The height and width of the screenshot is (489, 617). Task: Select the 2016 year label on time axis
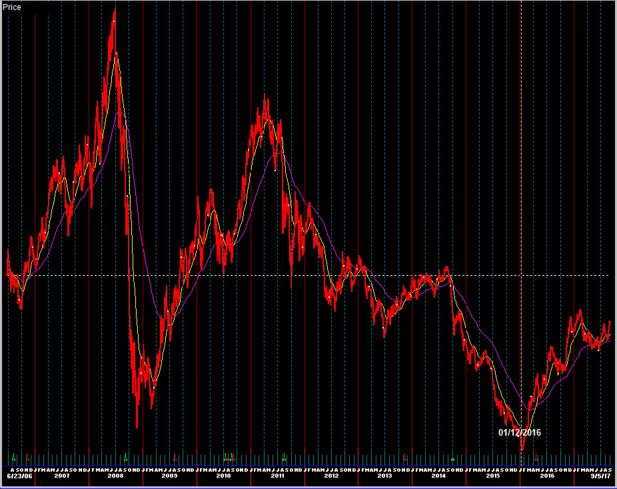[547, 476]
